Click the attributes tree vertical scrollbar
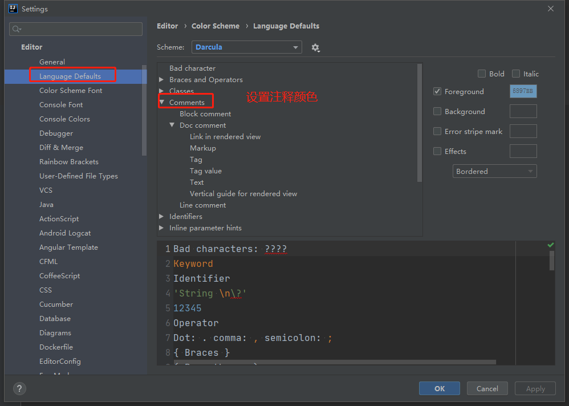Viewport: 569px width, 406px height. (420, 123)
